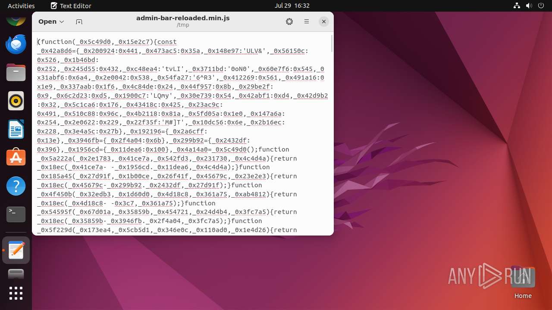Open the Help application
The image size is (552, 310).
(16, 186)
